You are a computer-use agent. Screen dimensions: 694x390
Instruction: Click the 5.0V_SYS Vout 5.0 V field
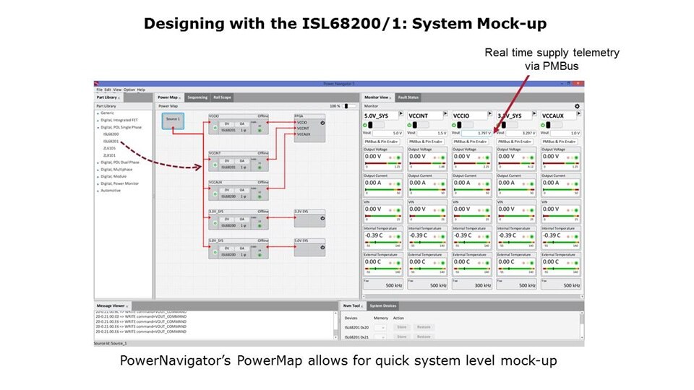coord(387,133)
